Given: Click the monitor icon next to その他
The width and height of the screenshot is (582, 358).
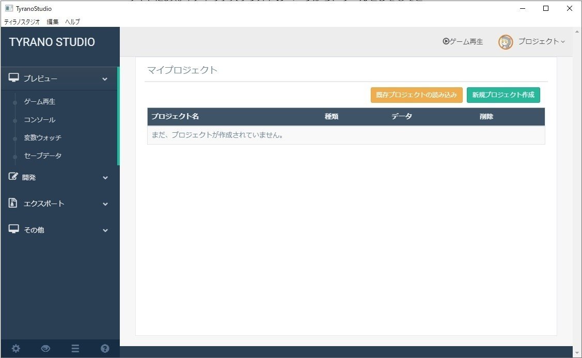Looking at the screenshot, I should (x=14, y=229).
